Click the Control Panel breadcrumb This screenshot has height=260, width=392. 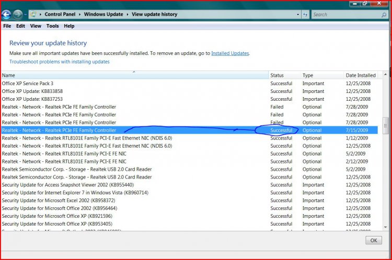click(60, 14)
